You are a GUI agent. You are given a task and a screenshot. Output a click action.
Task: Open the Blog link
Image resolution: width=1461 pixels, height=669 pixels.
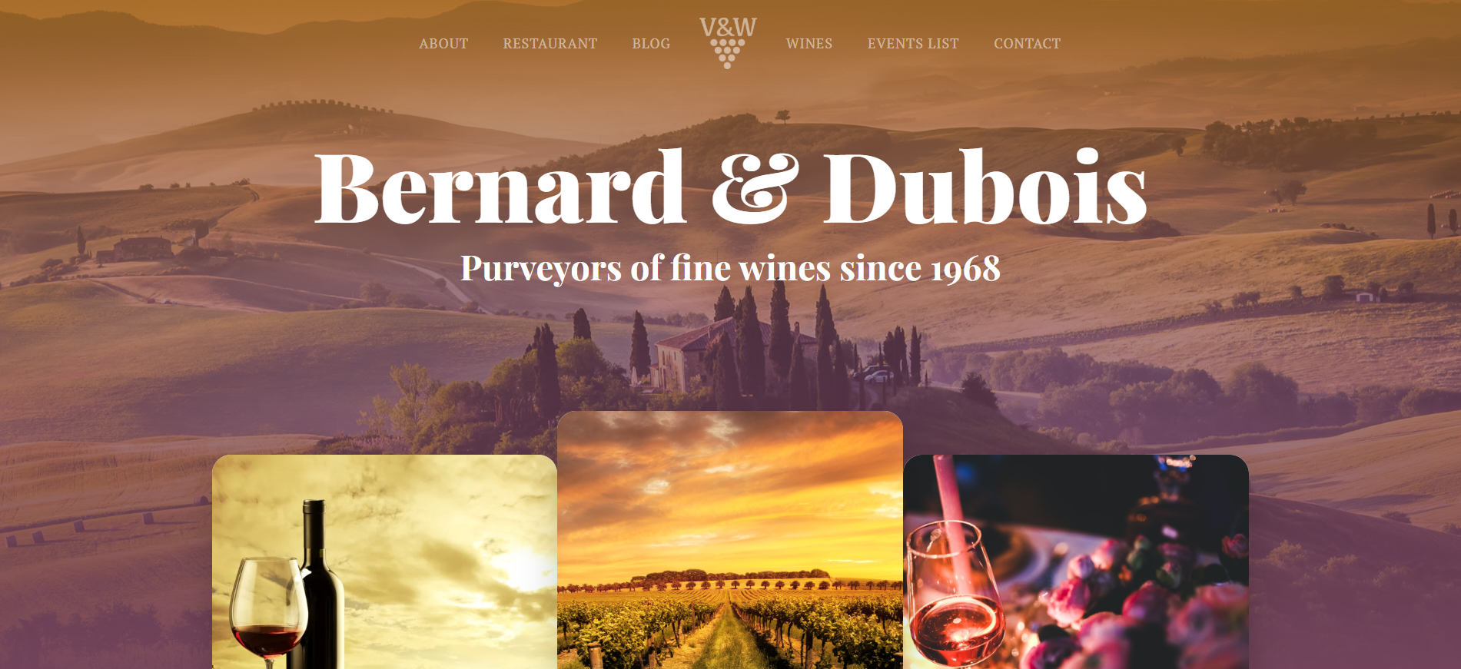point(651,44)
